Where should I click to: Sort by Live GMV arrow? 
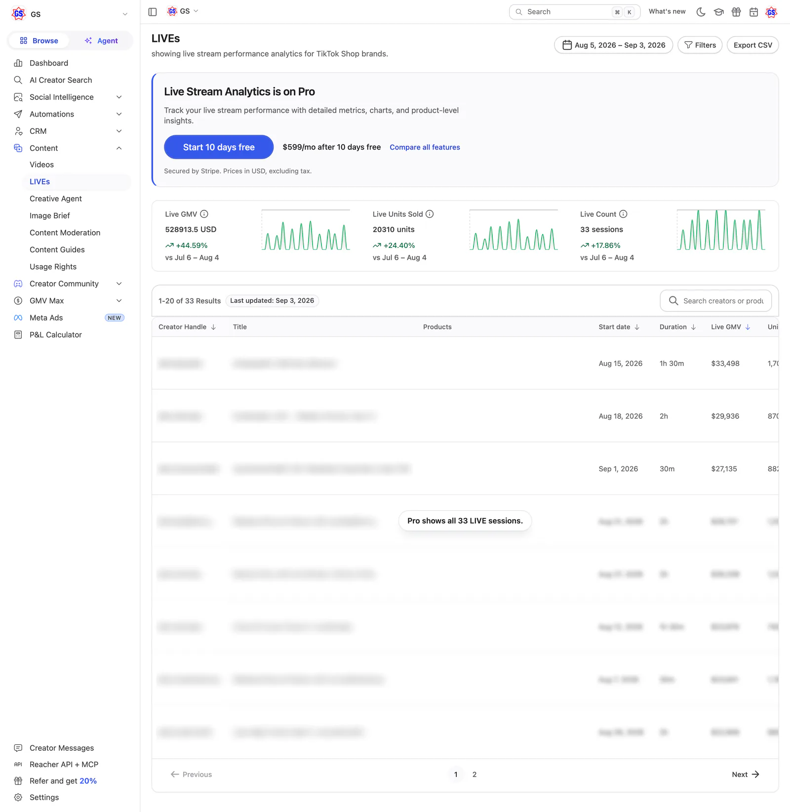pos(748,327)
